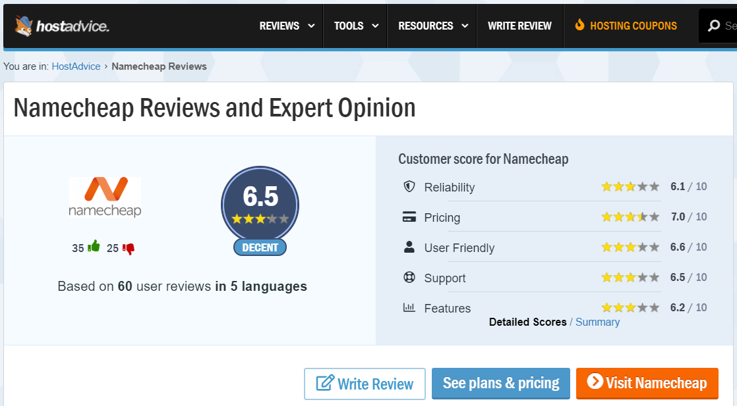Click the orange Visit Namecheap button

coord(647,383)
